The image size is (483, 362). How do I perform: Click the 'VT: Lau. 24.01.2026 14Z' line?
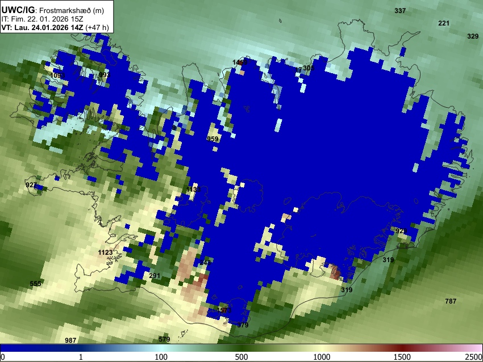(42, 28)
